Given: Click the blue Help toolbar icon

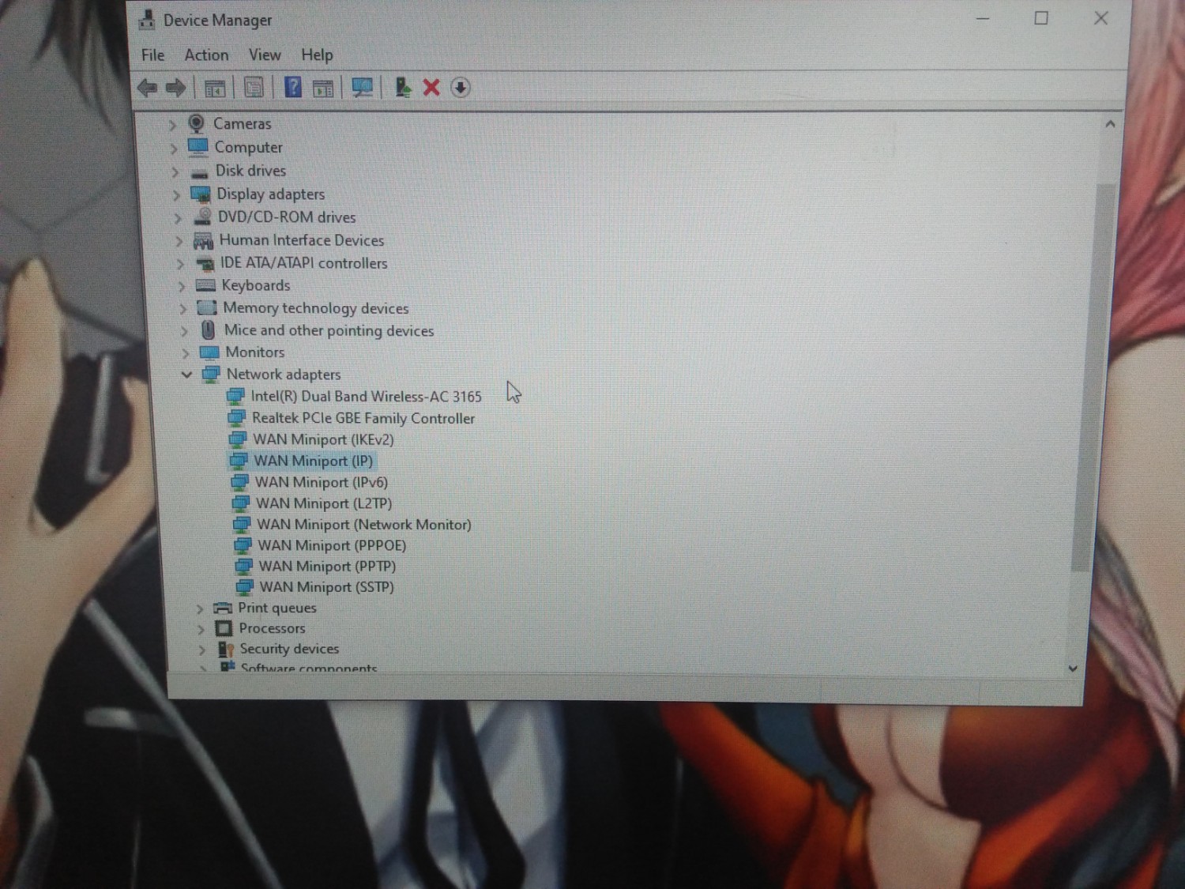Looking at the screenshot, I should [x=292, y=88].
